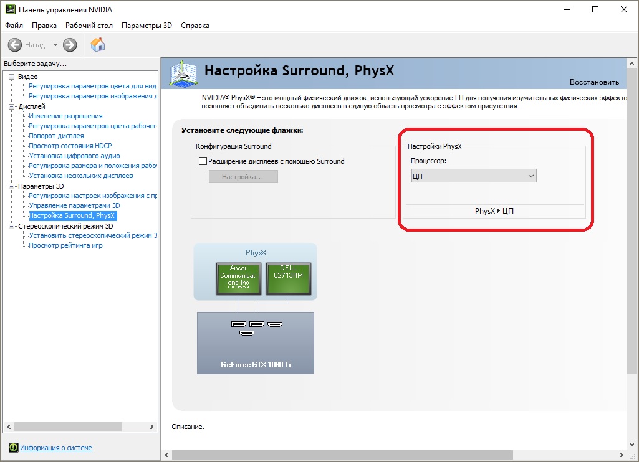Click the Стереоскопический режим 3D label
639x462 pixels.
coord(65,226)
